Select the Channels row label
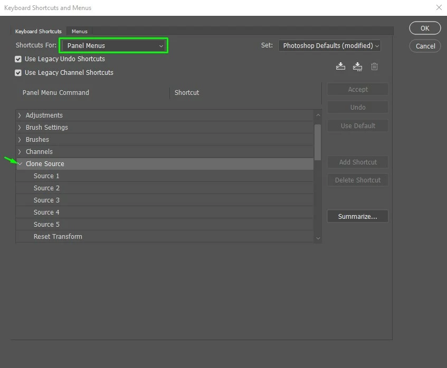Image resolution: width=447 pixels, height=368 pixels. 39,151
